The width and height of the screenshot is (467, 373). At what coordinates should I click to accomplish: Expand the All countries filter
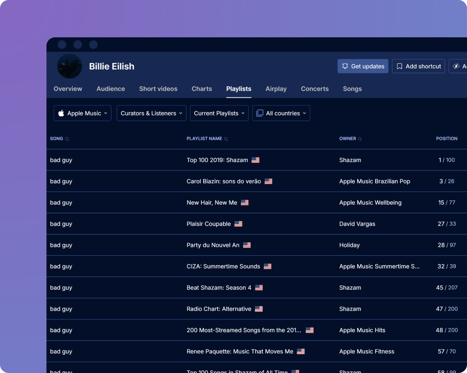(281, 113)
